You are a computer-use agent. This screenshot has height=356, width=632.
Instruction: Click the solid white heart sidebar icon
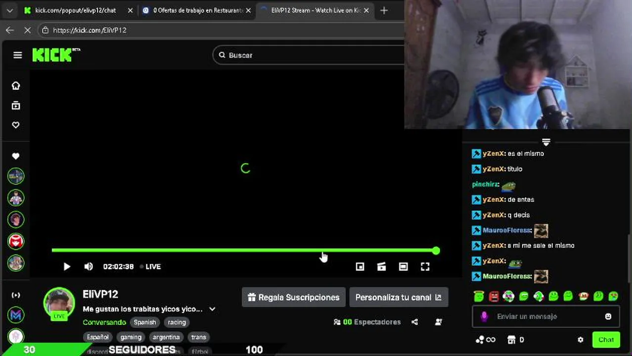pos(16,156)
